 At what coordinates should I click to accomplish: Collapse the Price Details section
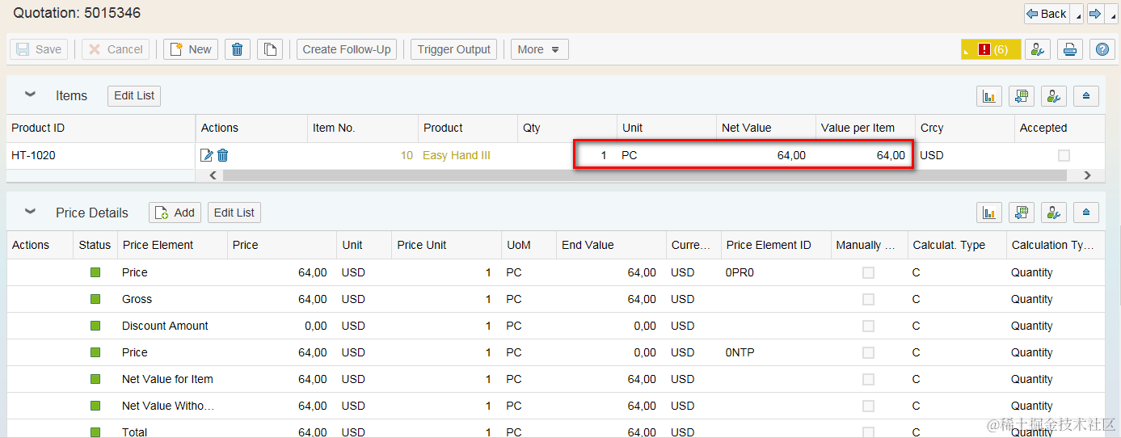click(x=30, y=212)
